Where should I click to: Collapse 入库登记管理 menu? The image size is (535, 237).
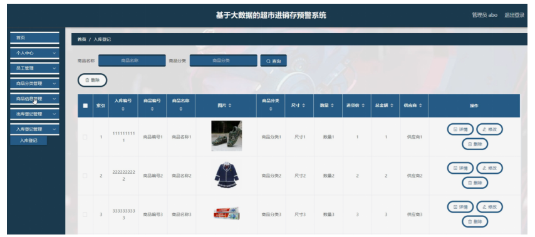[x=34, y=129]
